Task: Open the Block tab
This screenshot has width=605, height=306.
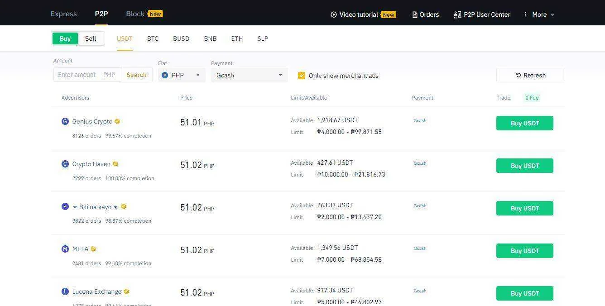Action: pos(135,14)
